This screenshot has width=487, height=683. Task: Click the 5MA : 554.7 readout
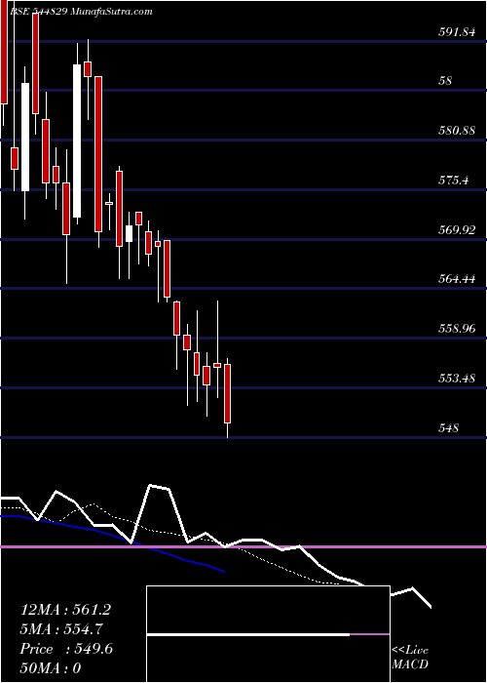61,629
